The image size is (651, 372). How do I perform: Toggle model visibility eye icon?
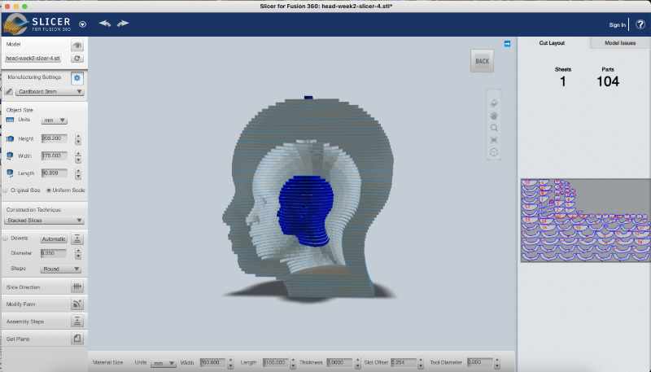pos(77,45)
